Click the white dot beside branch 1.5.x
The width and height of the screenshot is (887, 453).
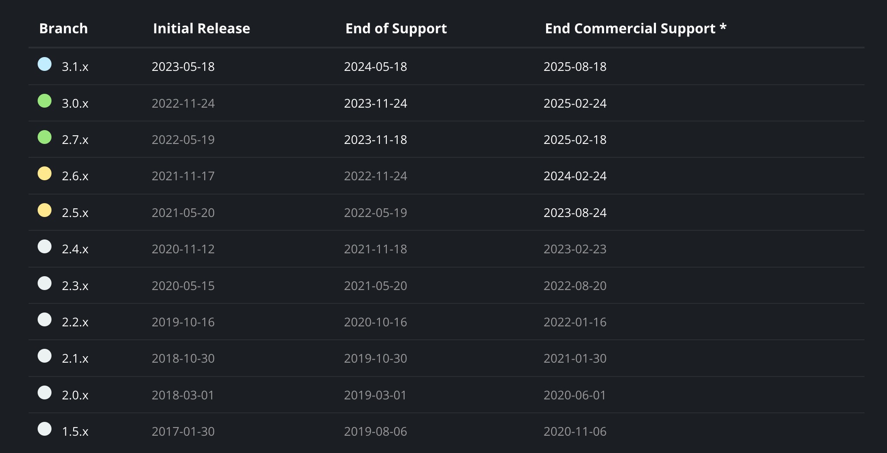[x=45, y=429]
